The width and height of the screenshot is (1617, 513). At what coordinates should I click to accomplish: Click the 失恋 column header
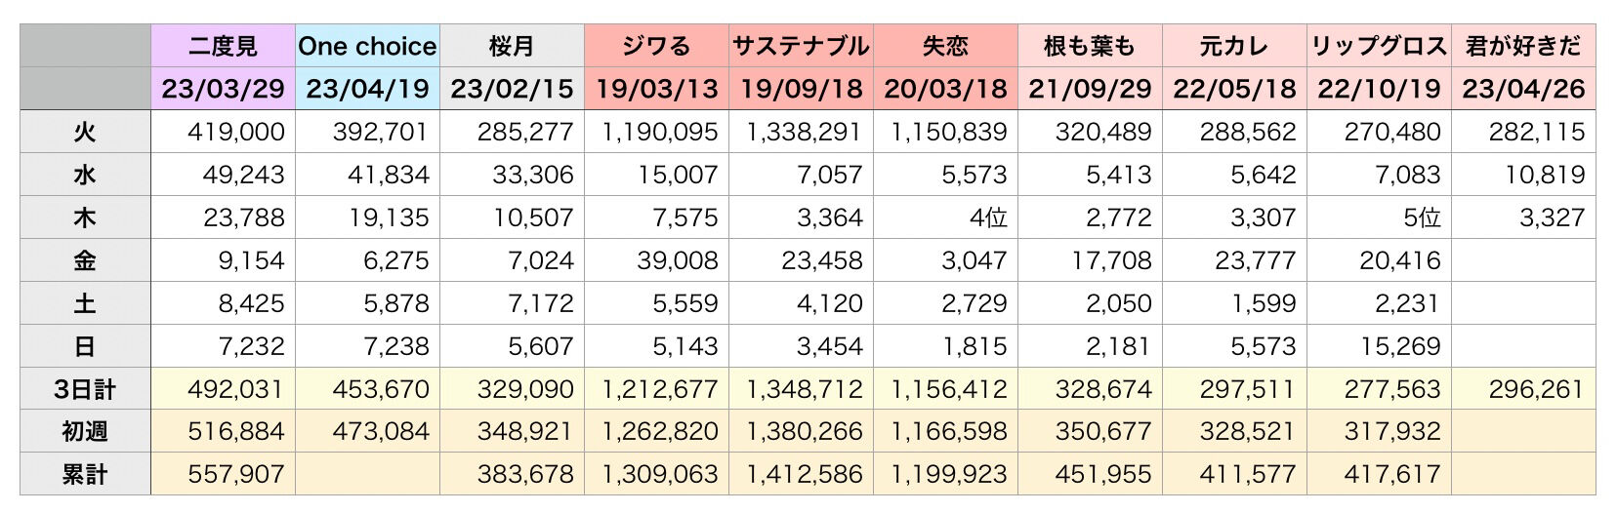point(945,46)
